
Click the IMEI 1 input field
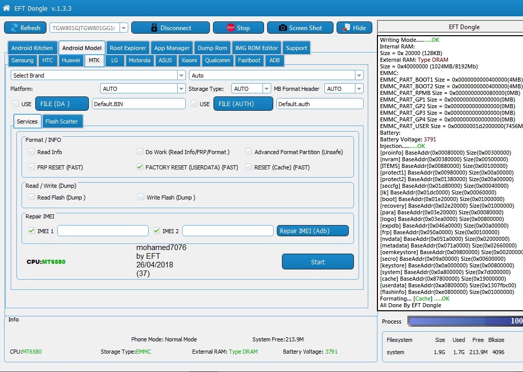point(103,231)
